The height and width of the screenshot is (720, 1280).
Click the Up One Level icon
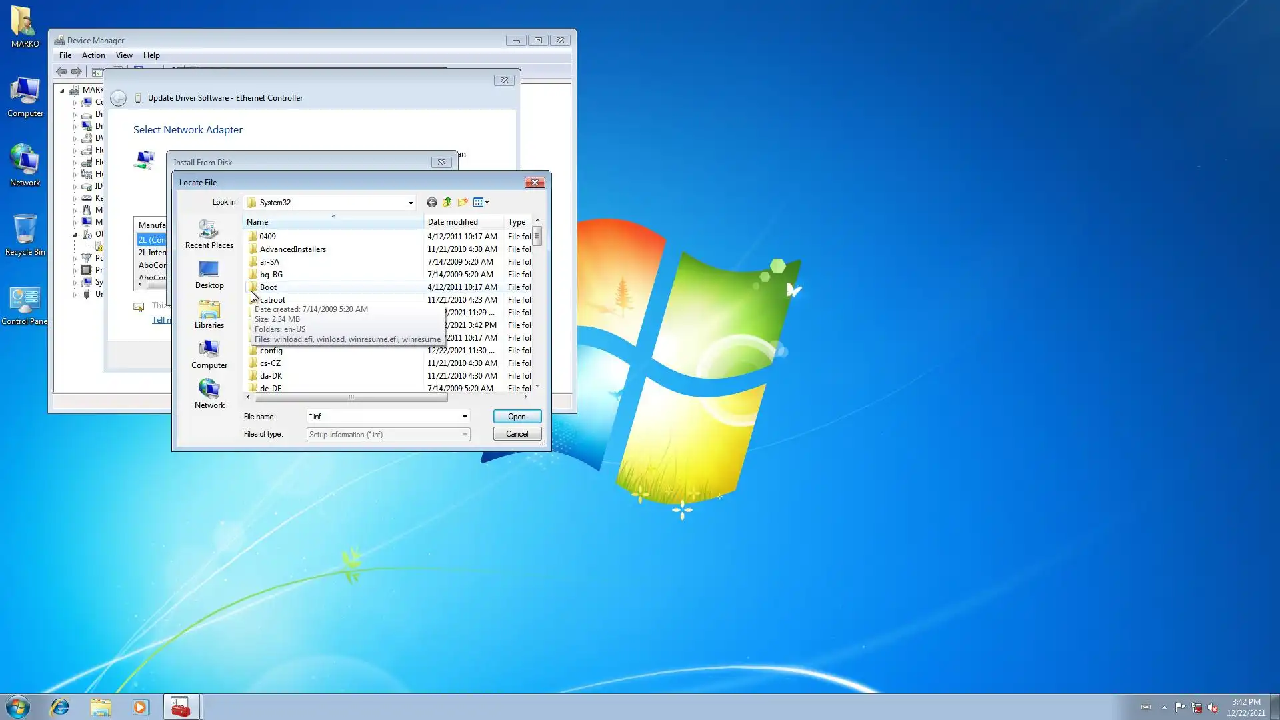447,202
